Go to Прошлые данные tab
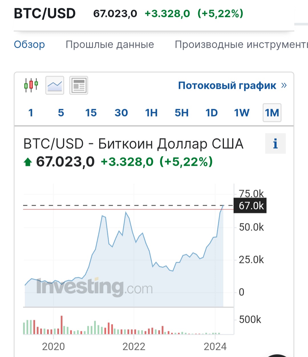Viewport: 308px width, 357px height. point(110,44)
